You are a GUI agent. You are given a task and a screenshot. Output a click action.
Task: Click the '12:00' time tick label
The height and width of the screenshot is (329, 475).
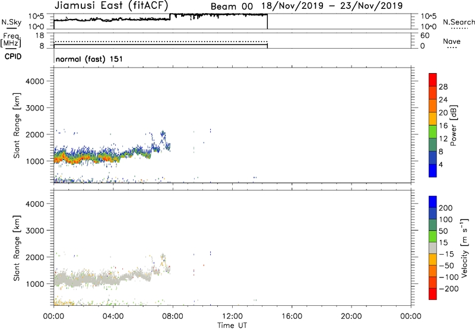point(232,317)
